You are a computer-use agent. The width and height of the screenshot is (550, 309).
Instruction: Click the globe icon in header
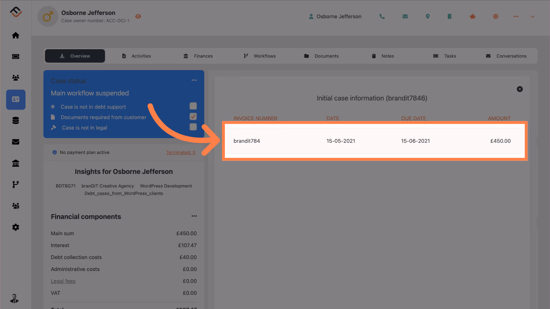[x=496, y=17]
